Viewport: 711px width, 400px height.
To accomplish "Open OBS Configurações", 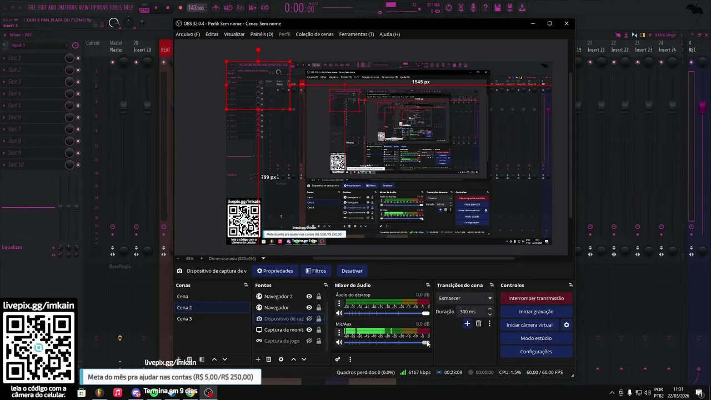I will [536, 352].
